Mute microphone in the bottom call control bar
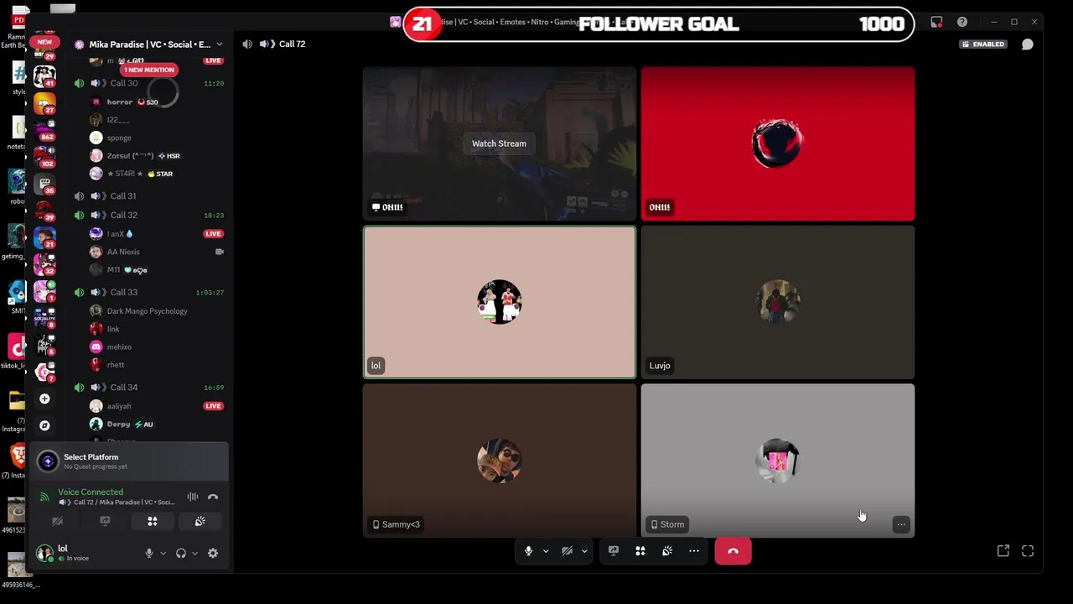 [528, 551]
